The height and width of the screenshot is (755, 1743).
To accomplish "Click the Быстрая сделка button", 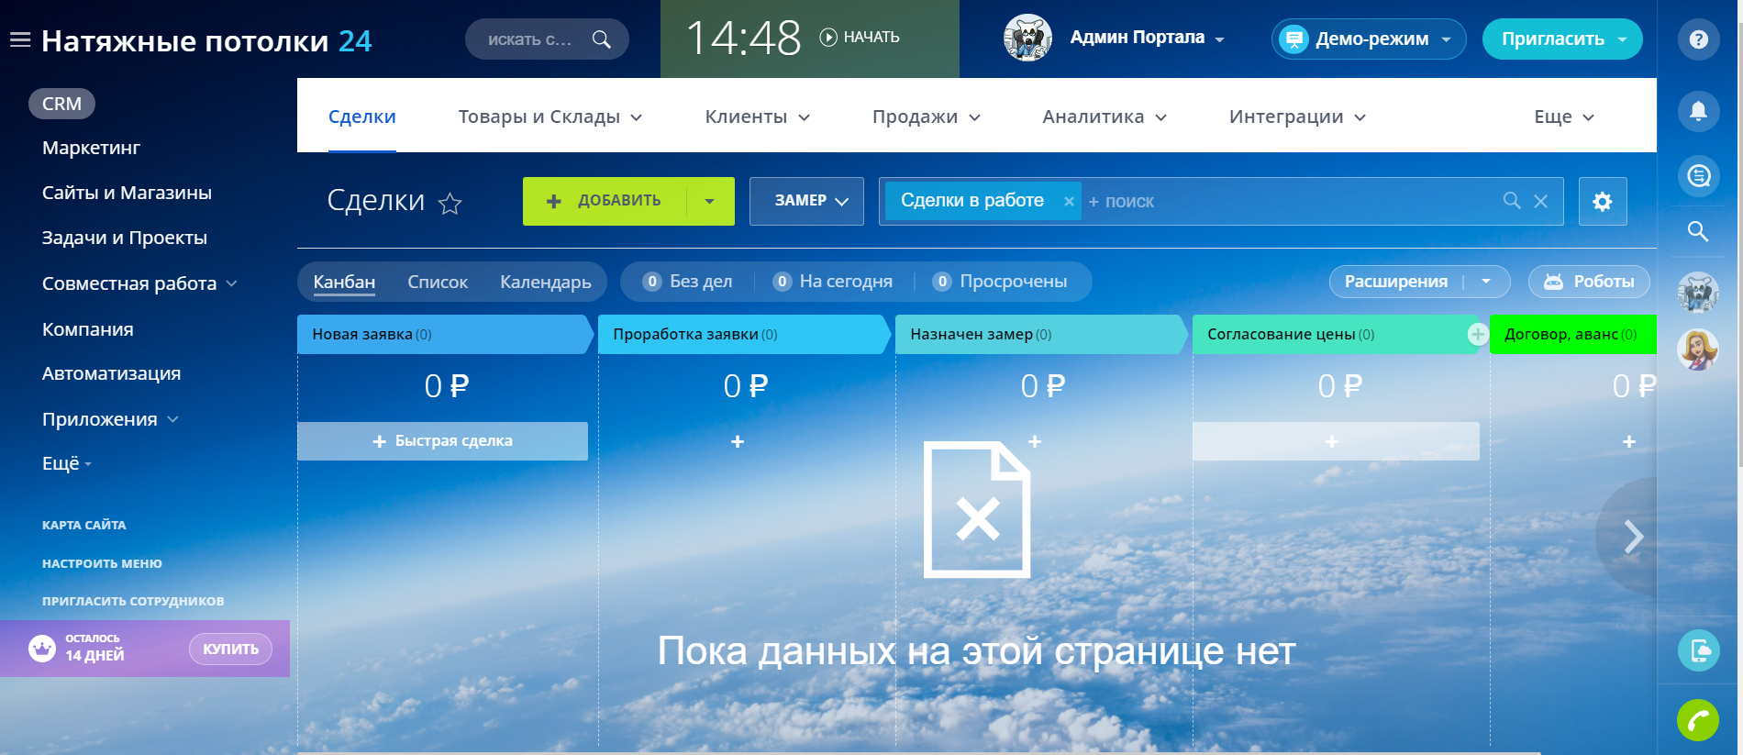I will 442,441.
